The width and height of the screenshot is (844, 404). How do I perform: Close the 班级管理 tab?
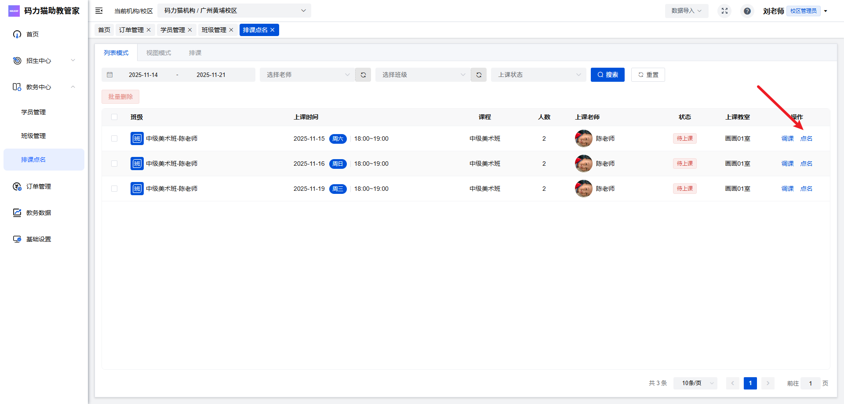[231, 30]
